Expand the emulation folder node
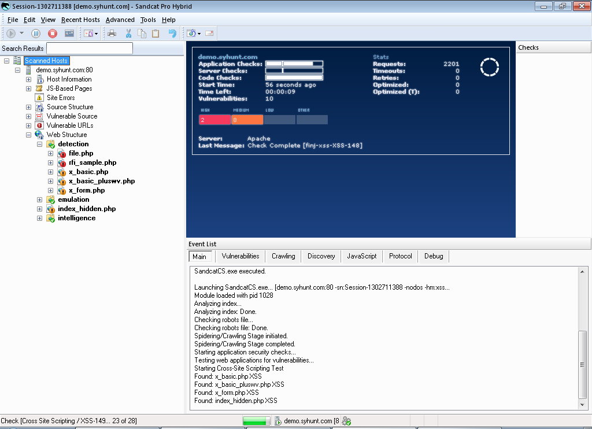The image size is (592, 429). pyautogui.click(x=39, y=199)
